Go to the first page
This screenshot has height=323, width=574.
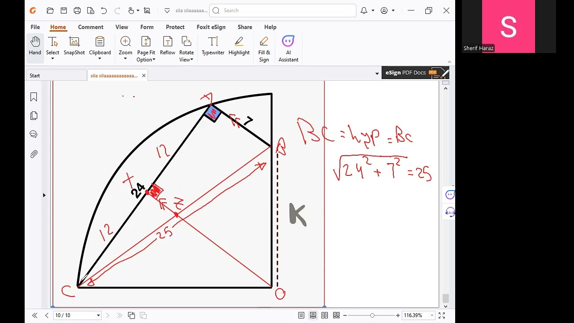point(35,315)
